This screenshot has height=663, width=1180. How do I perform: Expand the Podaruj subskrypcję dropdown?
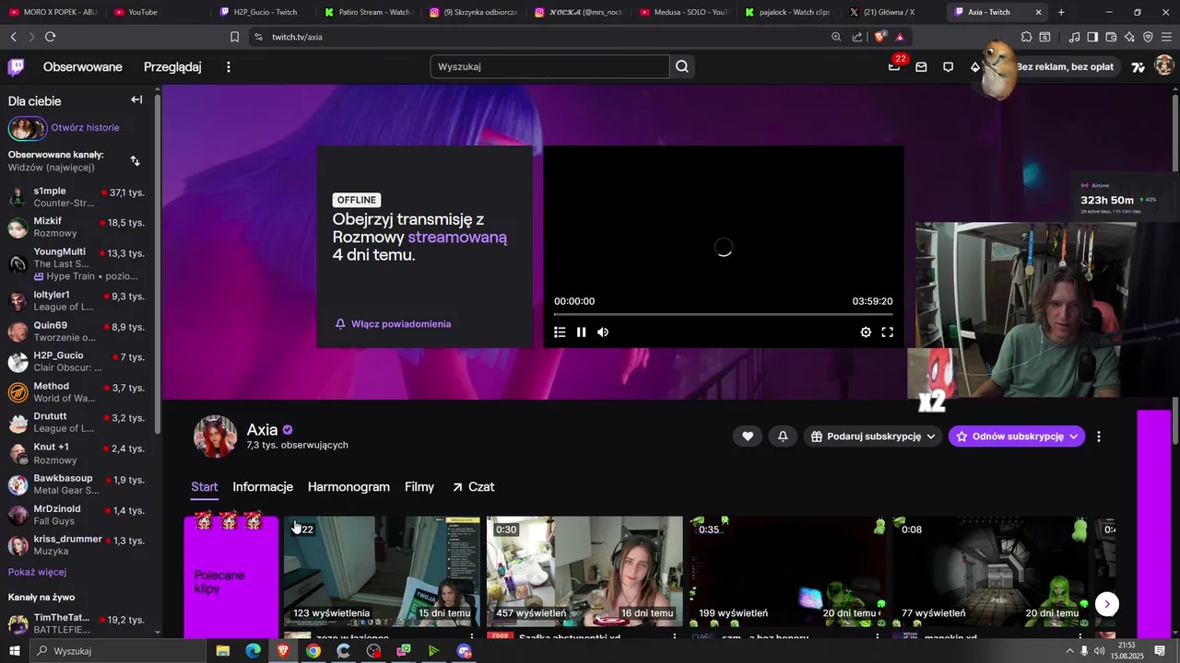pyautogui.click(x=873, y=436)
